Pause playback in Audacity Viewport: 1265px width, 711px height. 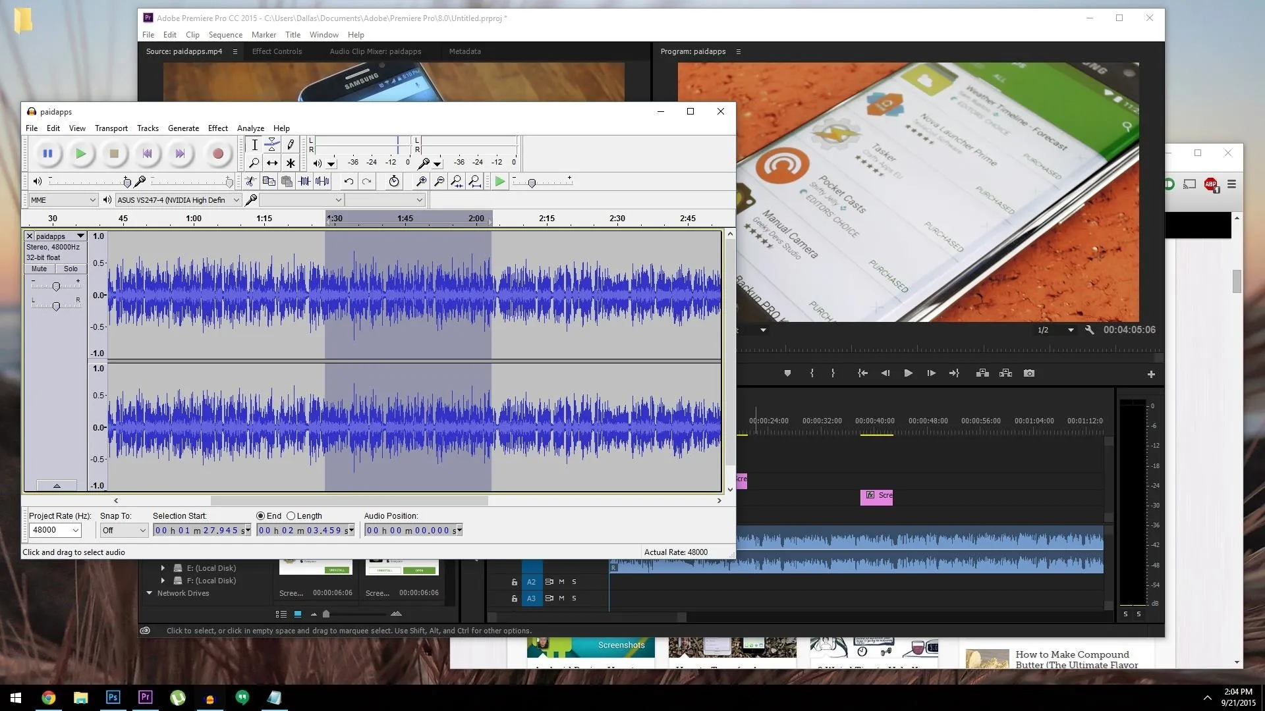point(47,154)
